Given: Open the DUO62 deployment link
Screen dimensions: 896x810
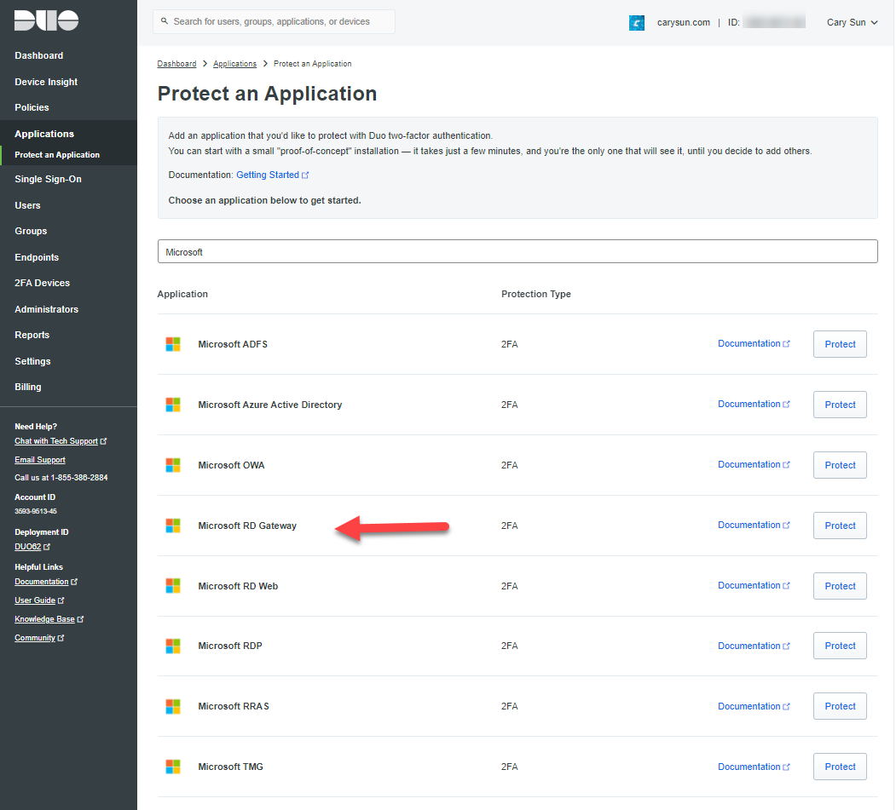Looking at the screenshot, I should (x=32, y=547).
